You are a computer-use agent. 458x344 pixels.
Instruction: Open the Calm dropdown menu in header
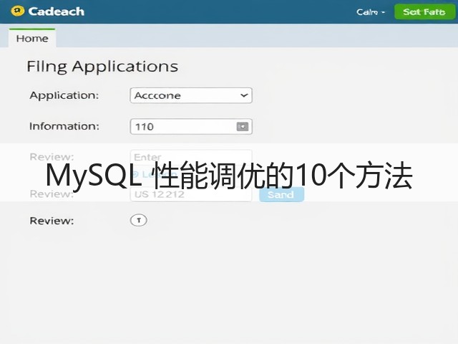pos(371,12)
